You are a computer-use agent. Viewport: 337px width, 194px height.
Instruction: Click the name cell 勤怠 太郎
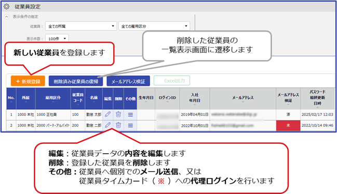pos(93,114)
